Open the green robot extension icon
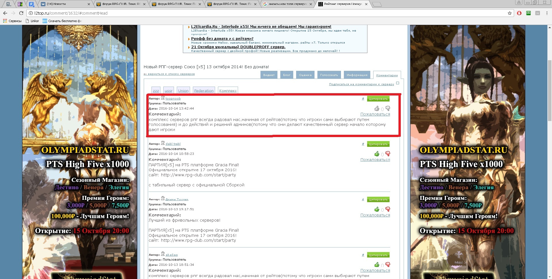The width and height of the screenshot is (552, 279). tap(528, 13)
